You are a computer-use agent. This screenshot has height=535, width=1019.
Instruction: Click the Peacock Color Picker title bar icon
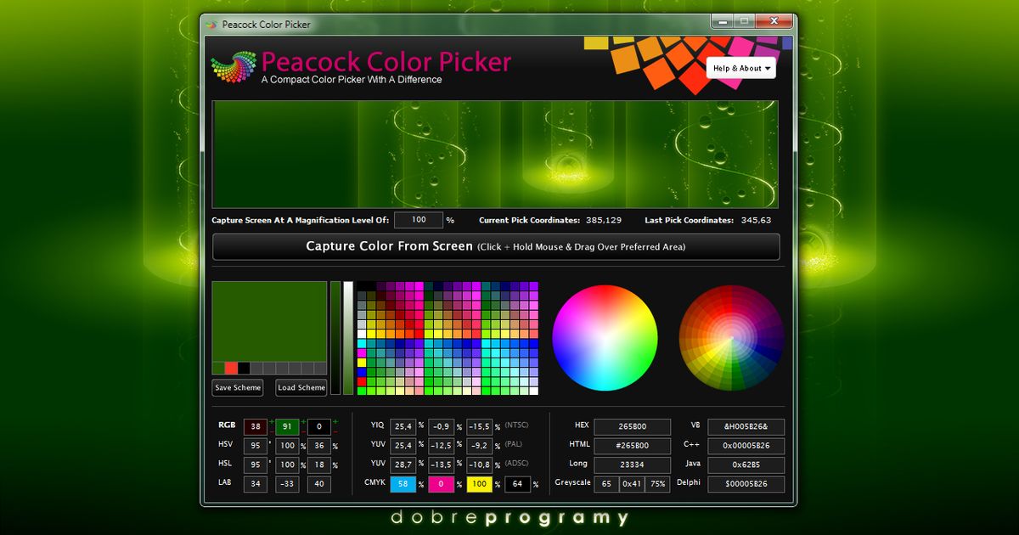pyautogui.click(x=212, y=25)
